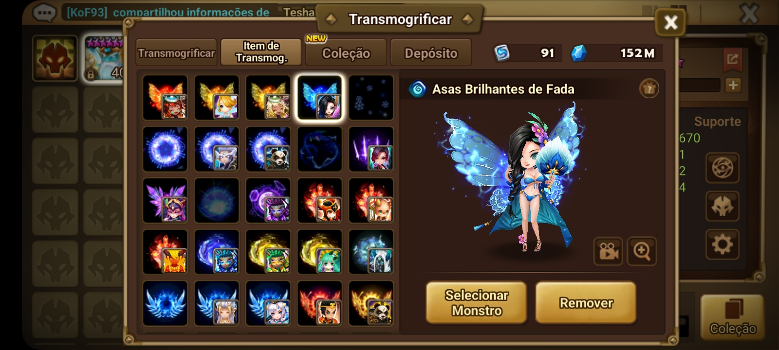
Task: Select the fire wings item with panda portrait
Action: click(371, 303)
